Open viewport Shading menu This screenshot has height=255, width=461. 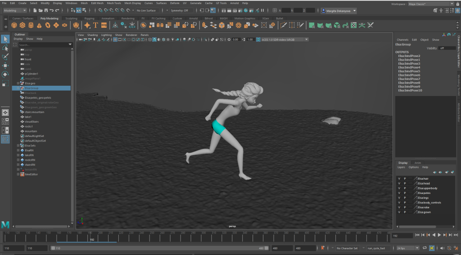[x=92, y=35]
